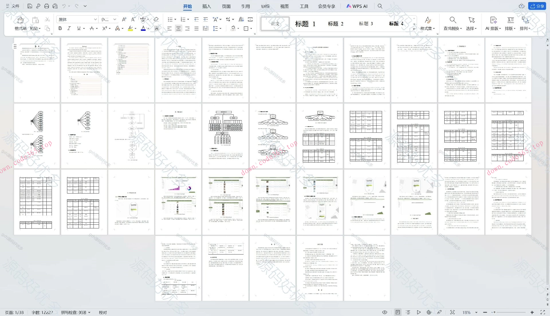
Task: Expand the line spacing dropdown arrow
Action: (221, 28)
